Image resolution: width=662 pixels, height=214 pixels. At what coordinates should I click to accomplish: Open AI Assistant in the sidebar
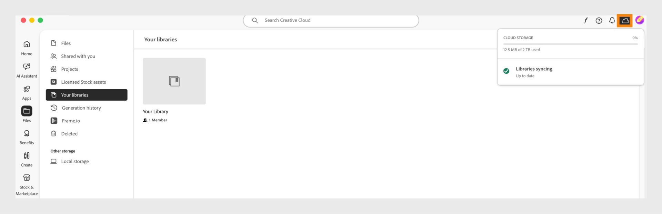[27, 70]
